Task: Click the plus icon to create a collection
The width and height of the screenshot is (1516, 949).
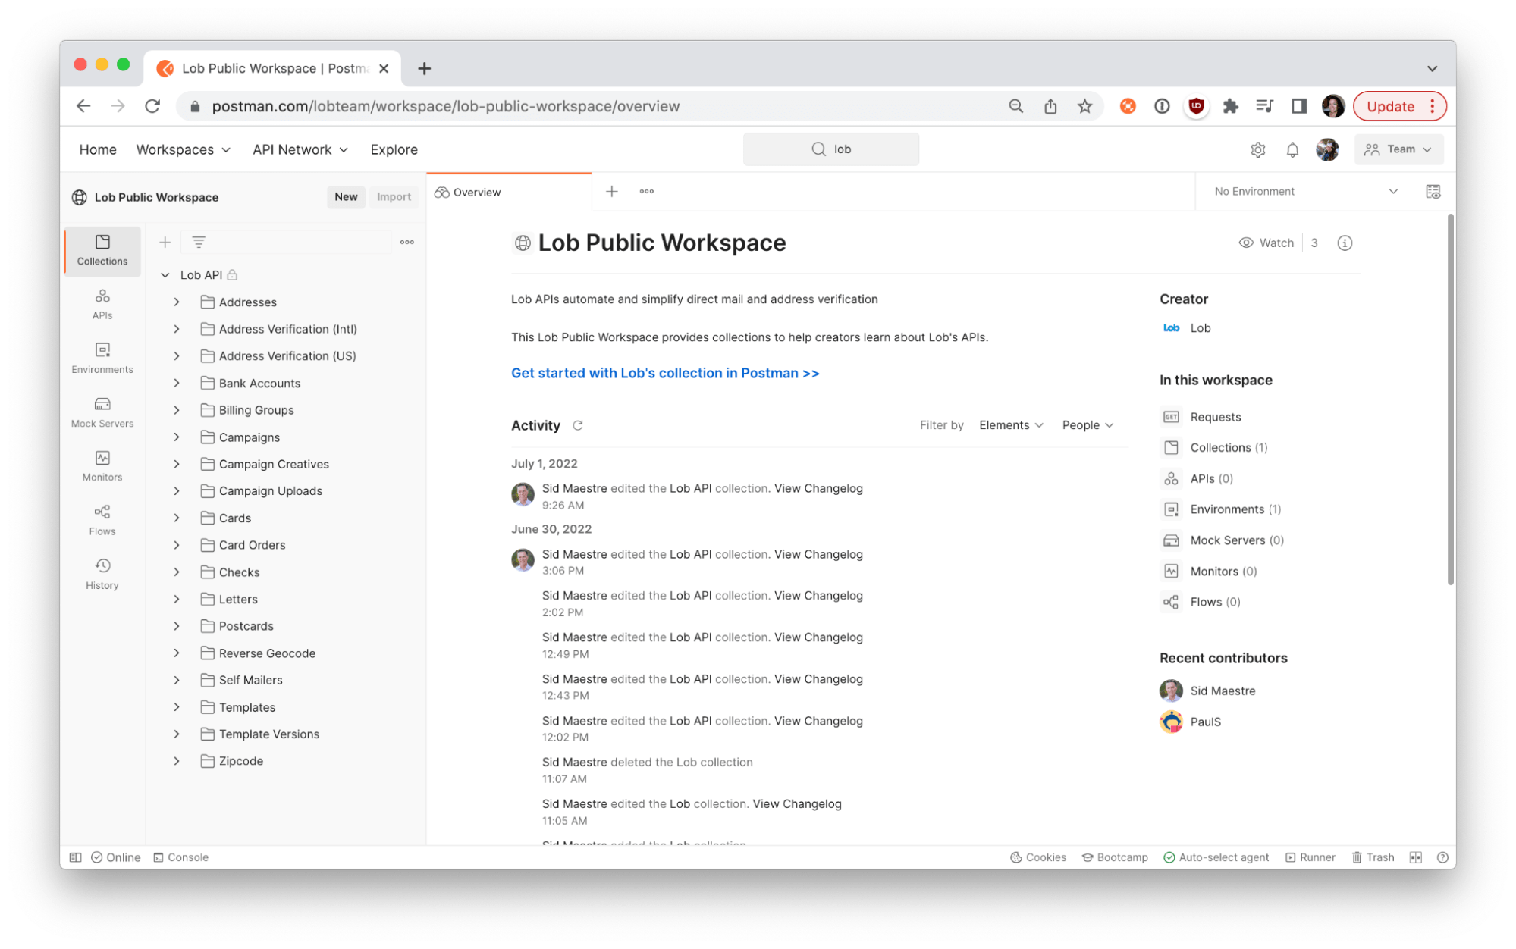Action: tap(165, 242)
